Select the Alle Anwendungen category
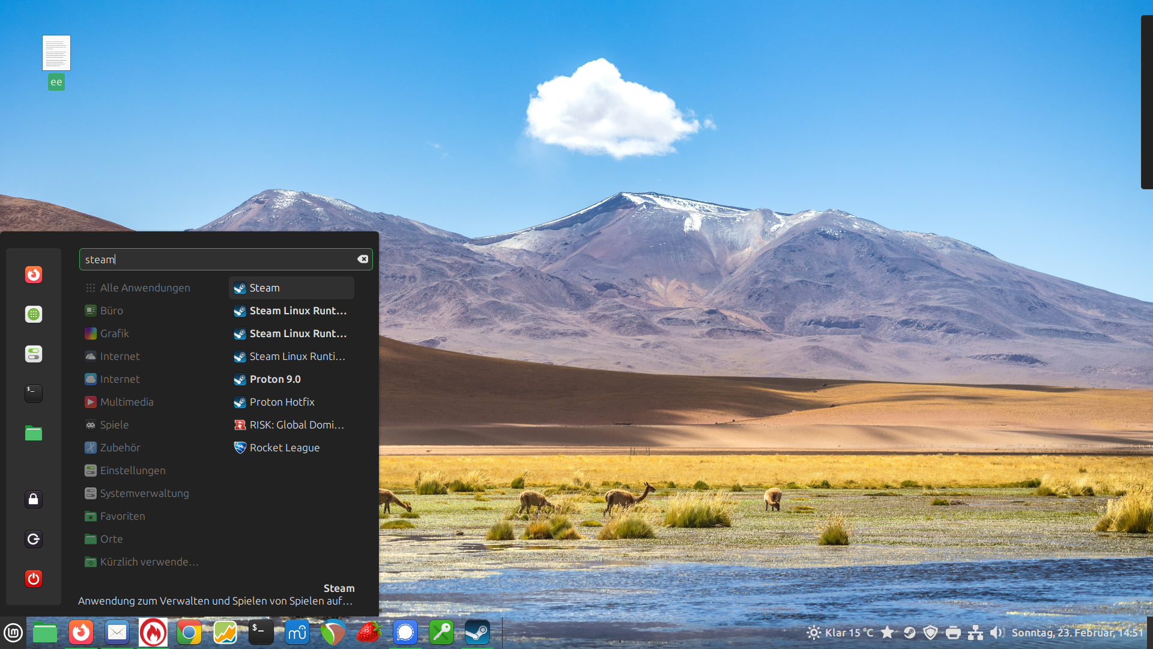This screenshot has height=649, width=1153. pyautogui.click(x=144, y=288)
